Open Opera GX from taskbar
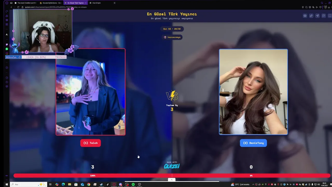Screen dimensions: 332x187 (114, 184)
